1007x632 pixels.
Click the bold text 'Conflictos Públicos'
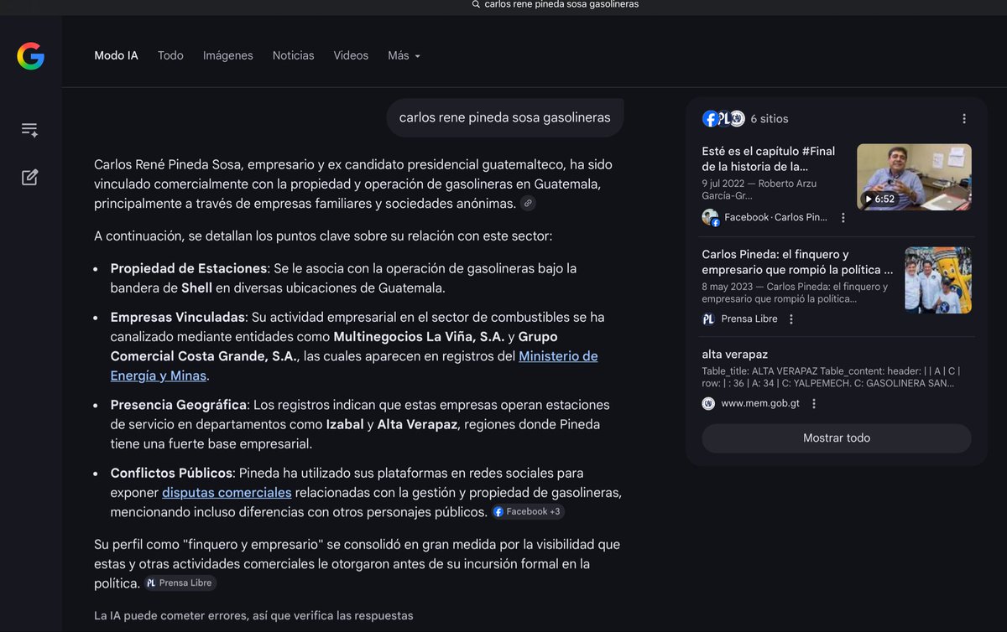click(x=171, y=473)
